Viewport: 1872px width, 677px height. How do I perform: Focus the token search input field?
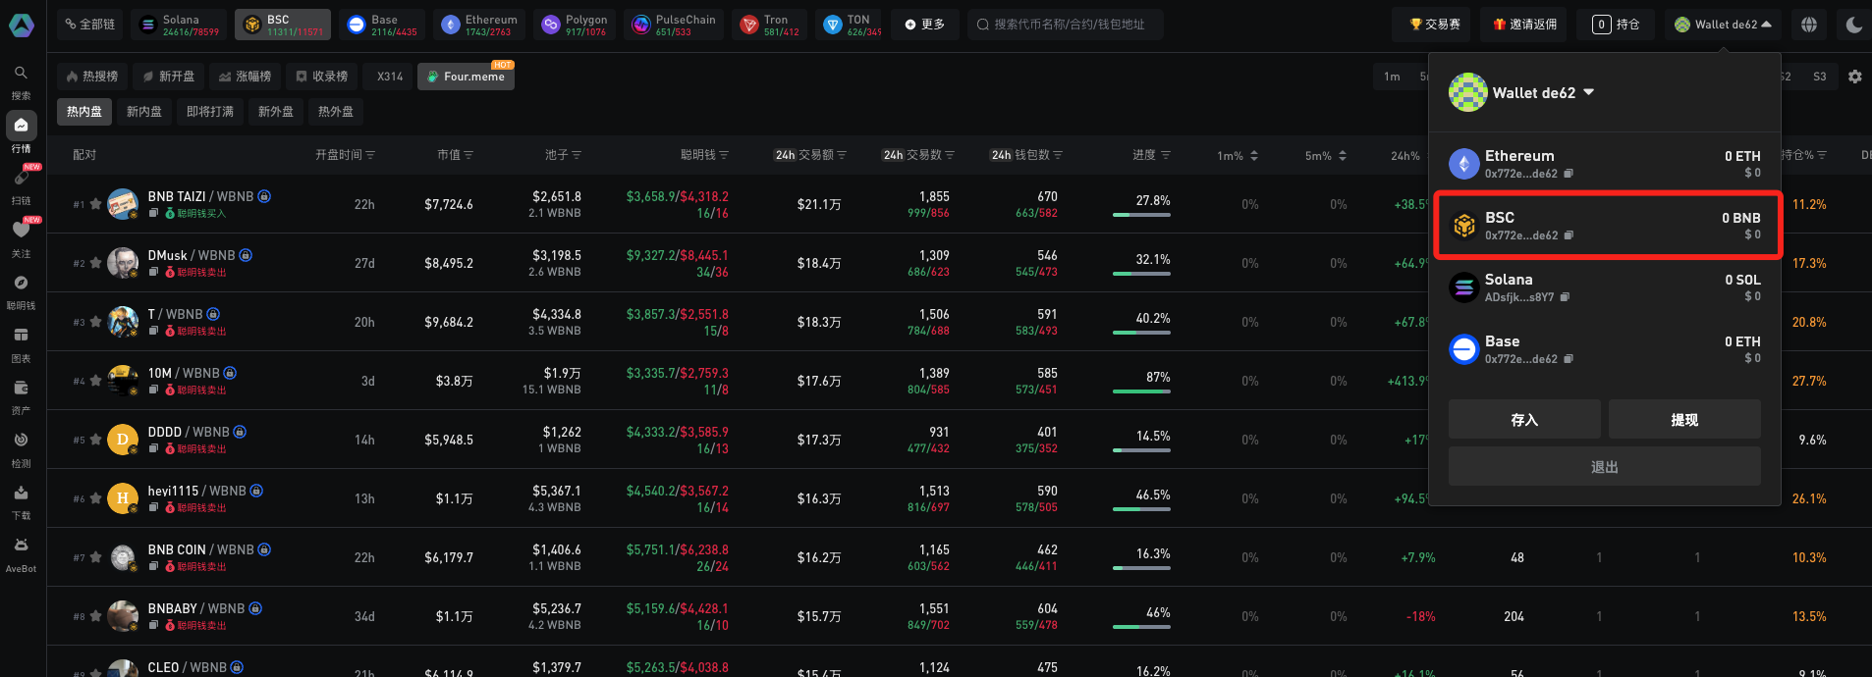[1069, 25]
